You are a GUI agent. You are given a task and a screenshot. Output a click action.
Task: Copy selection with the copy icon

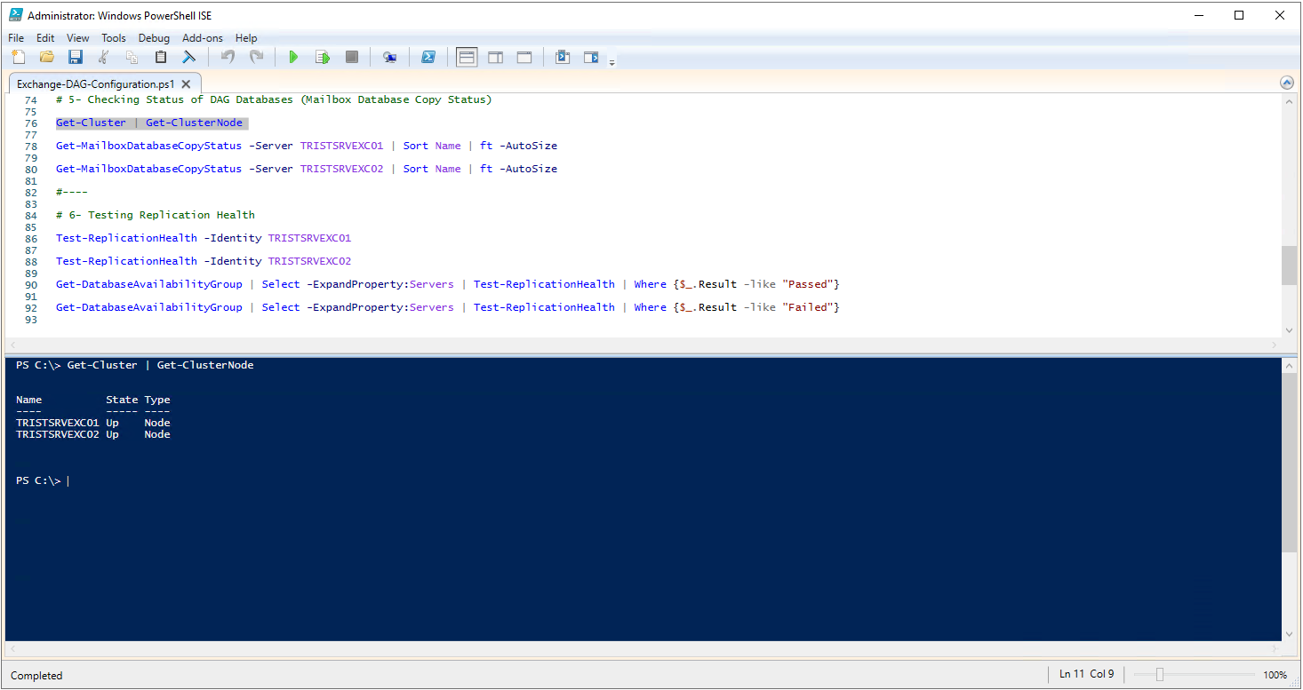pos(132,58)
